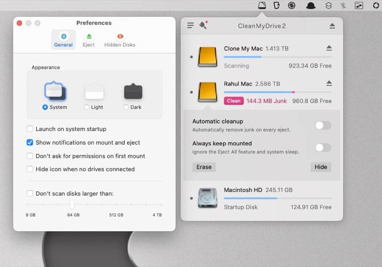Open the CleanMyDrive menu bar icon
The image size is (382, 267).
point(262,6)
